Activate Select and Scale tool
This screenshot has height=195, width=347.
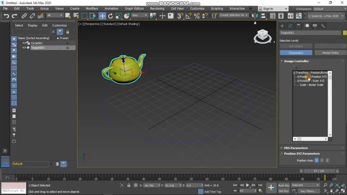coord(118,16)
